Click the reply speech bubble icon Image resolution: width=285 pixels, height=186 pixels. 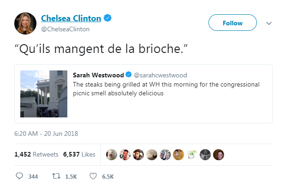coord(20,176)
